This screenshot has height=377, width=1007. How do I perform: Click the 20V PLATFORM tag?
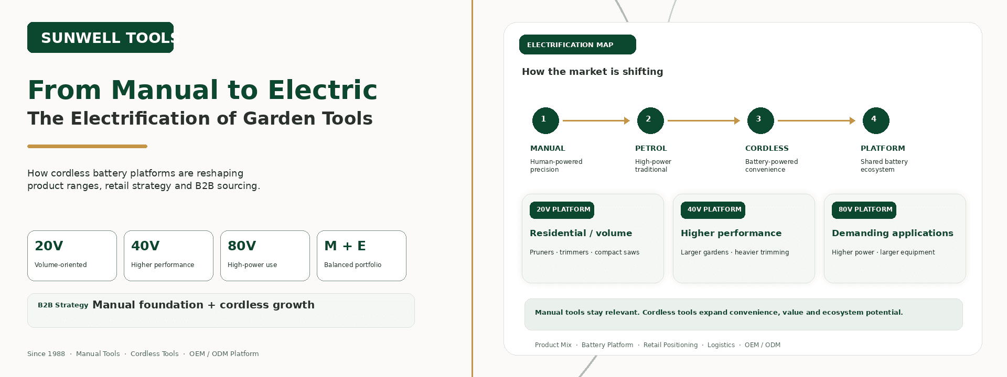click(x=562, y=209)
